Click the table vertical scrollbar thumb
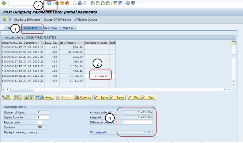The image size is (243, 143). coord(234,56)
